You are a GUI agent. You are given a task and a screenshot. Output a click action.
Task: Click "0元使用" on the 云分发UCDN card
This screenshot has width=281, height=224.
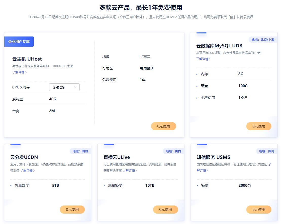point(72,210)
